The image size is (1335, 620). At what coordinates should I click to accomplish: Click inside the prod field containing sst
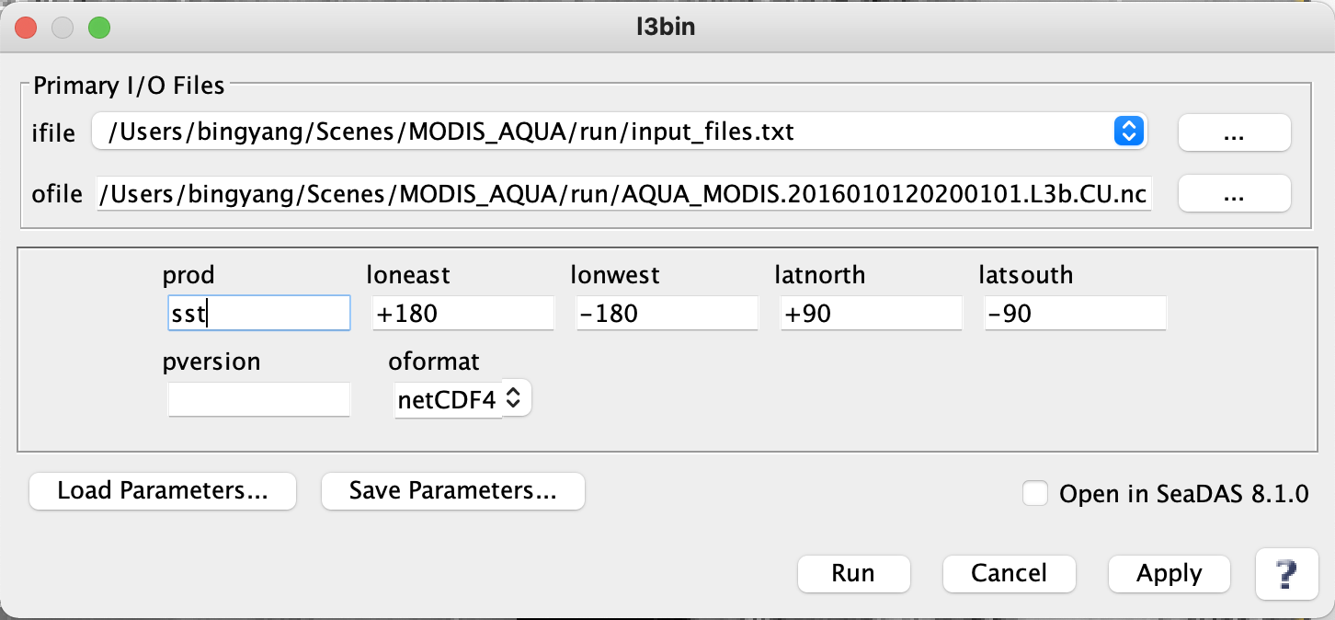click(258, 313)
